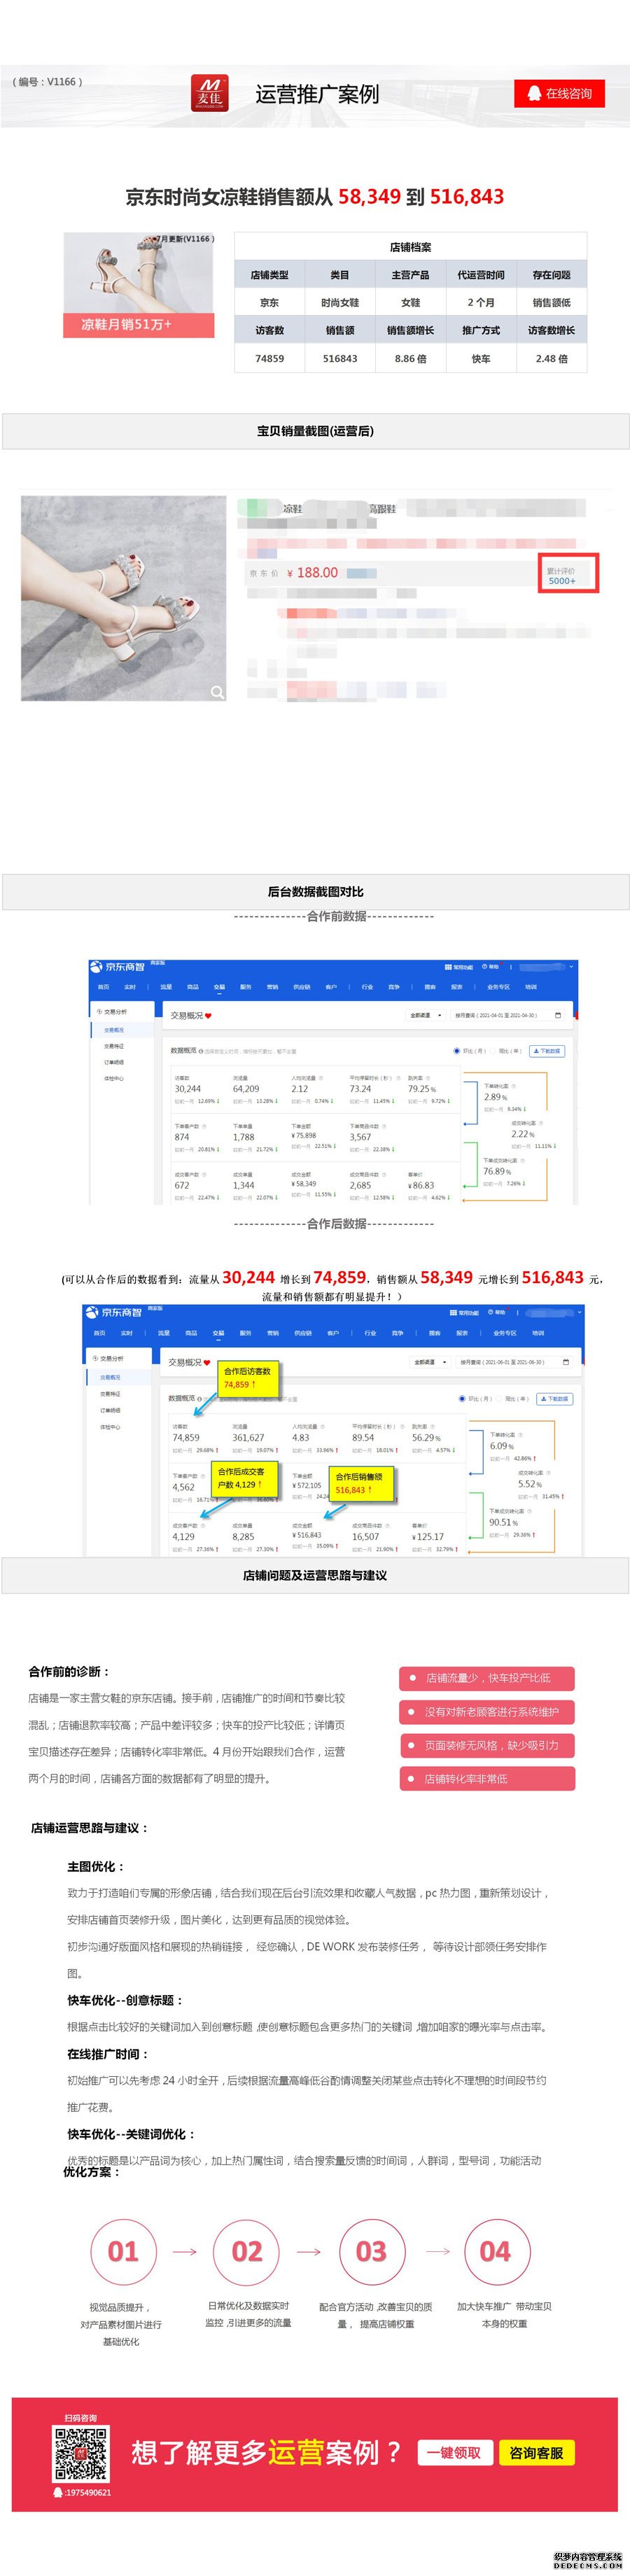Select 环比(月) radio in second dashboard
630x2576 pixels.
click(461, 1398)
